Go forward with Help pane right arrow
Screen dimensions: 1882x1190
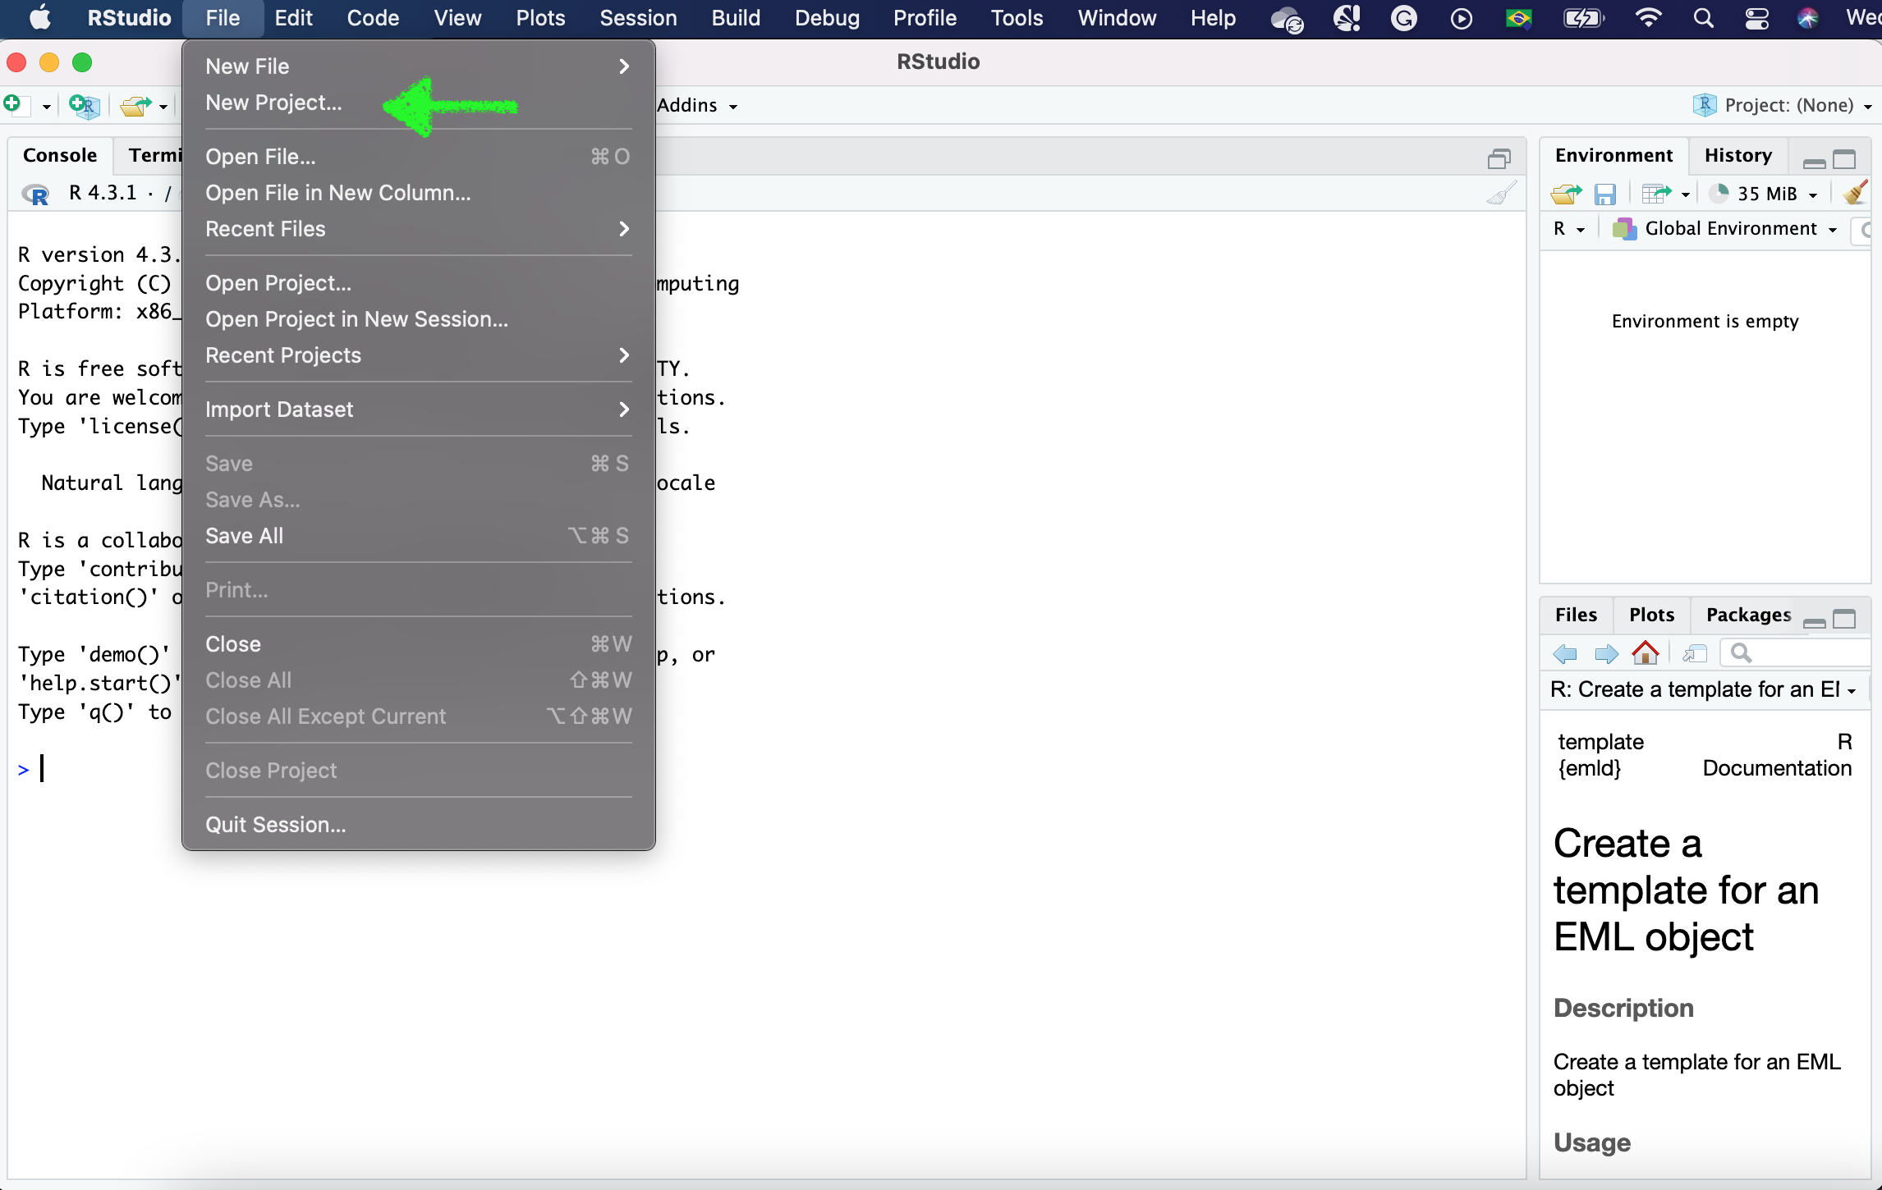[1606, 653]
